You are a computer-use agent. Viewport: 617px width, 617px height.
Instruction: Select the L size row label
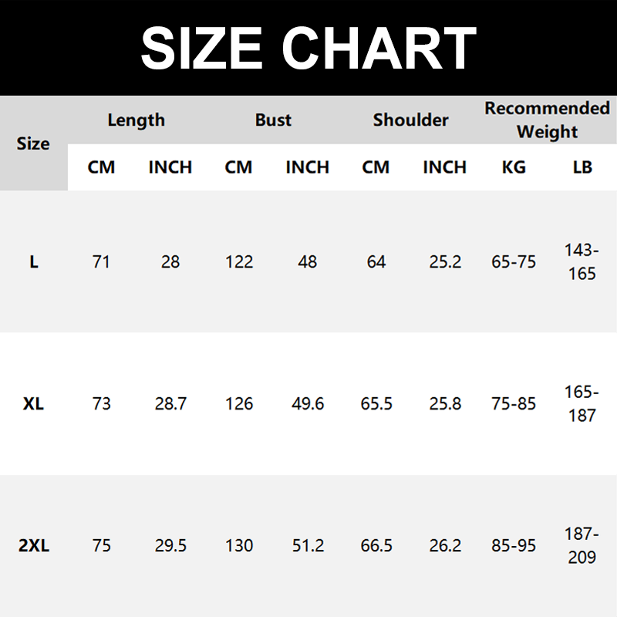tap(33, 262)
